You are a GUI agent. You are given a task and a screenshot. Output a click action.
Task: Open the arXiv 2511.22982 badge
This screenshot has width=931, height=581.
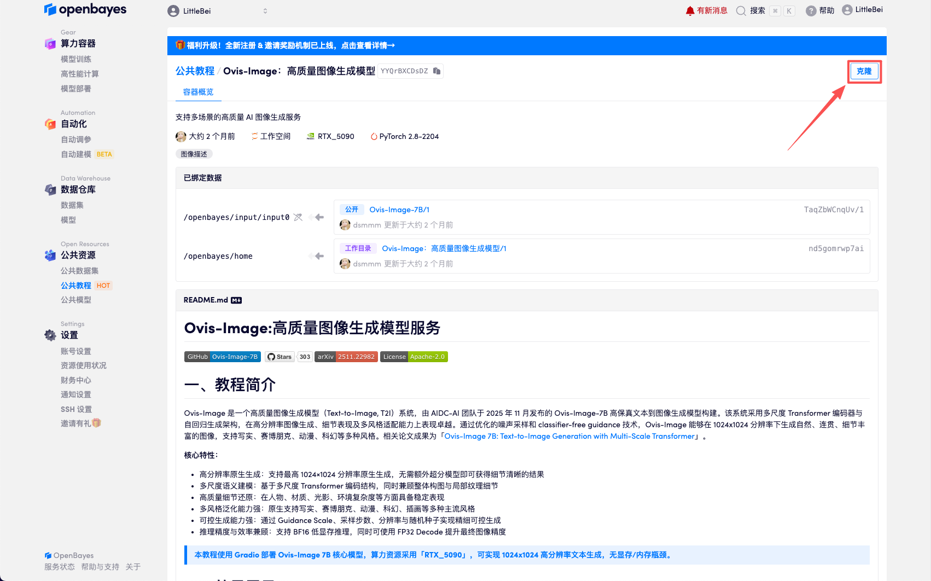(x=346, y=357)
